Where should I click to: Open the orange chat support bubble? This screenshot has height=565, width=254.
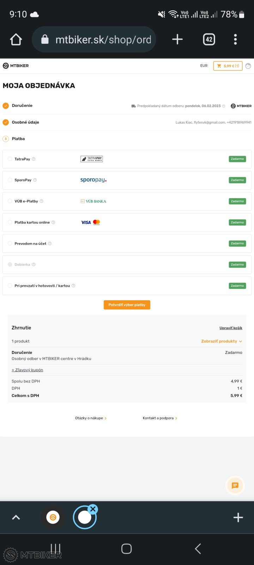tap(235, 486)
